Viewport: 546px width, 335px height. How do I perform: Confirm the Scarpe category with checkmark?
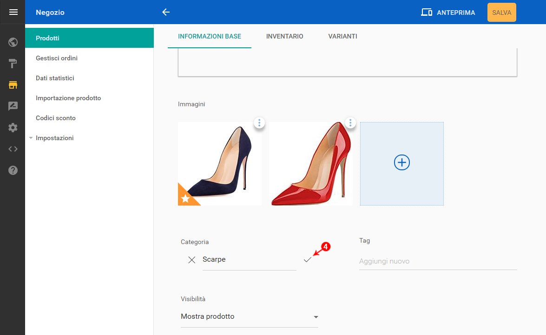pos(307,260)
